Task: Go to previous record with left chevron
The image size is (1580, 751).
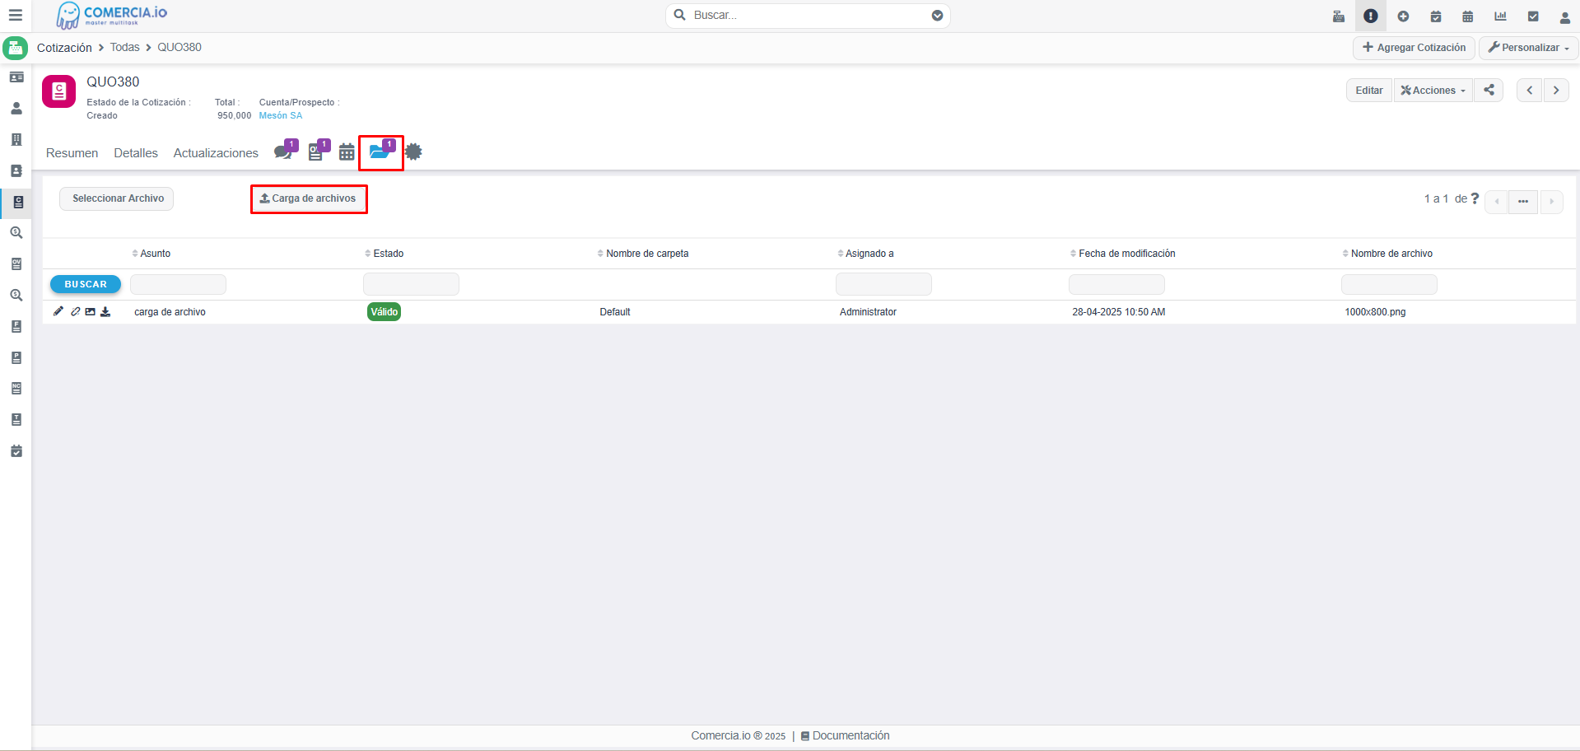Action: [1530, 91]
